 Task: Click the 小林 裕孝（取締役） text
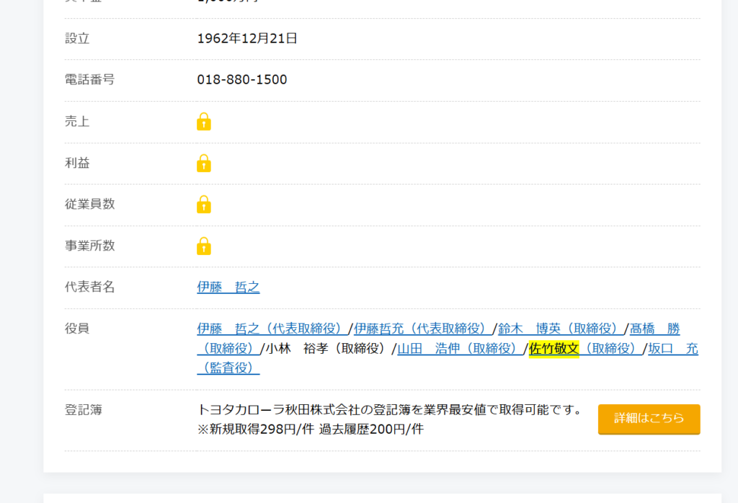point(329,348)
